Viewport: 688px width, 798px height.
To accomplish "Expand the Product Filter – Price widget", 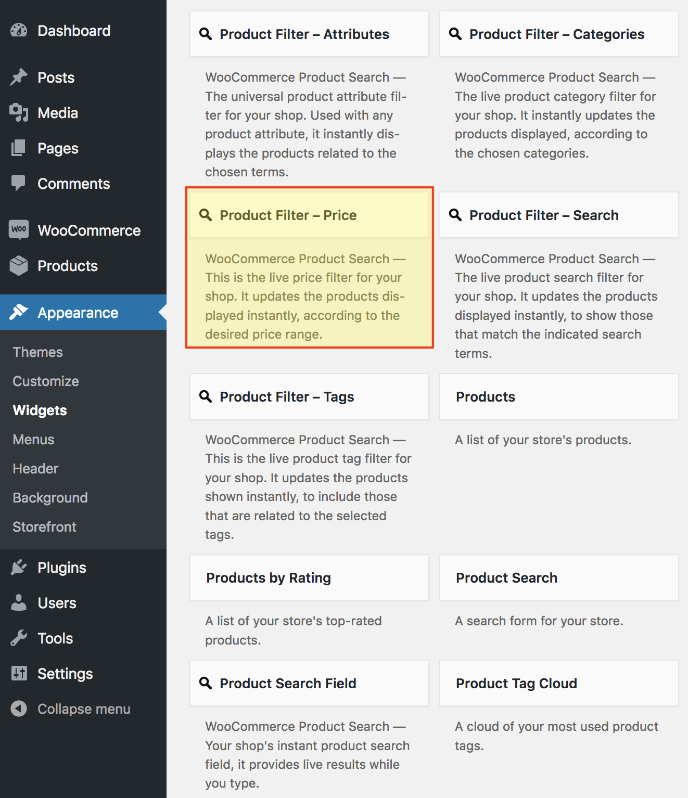I will (x=309, y=215).
